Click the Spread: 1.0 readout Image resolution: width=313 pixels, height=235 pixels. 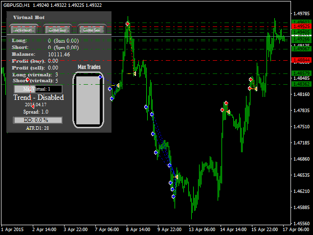point(36,112)
